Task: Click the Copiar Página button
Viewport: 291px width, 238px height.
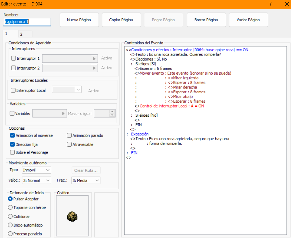Action: pos(121,20)
